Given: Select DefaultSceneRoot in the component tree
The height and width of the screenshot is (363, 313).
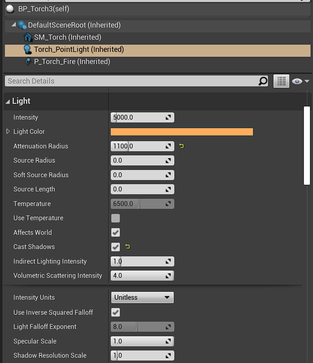Looking at the screenshot, I should coord(74,25).
